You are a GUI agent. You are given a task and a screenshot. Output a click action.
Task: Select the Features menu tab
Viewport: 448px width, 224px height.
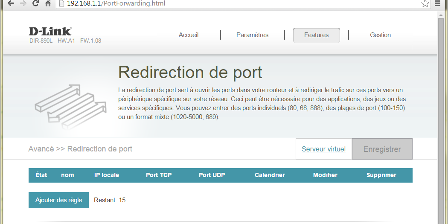[316, 35]
